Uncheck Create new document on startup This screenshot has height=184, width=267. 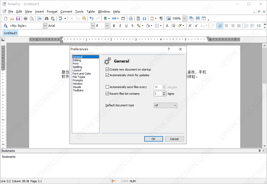pyautogui.click(x=108, y=69)
